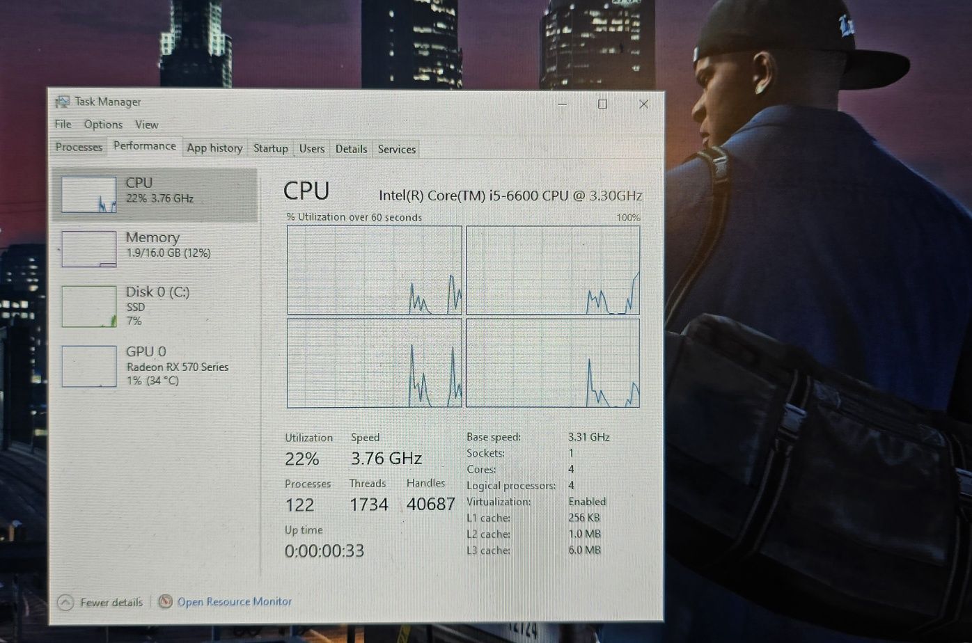Click the 22% utilization value
Viewport: 972px width, 643px height.
click(x=302, y=459)
